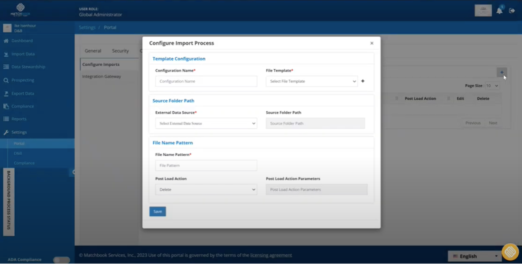The height and width of the screenshot is (266, 522).
Task: Click the blue add import configuration plus button
Action: pyautogui.click(x=502, y=72)
